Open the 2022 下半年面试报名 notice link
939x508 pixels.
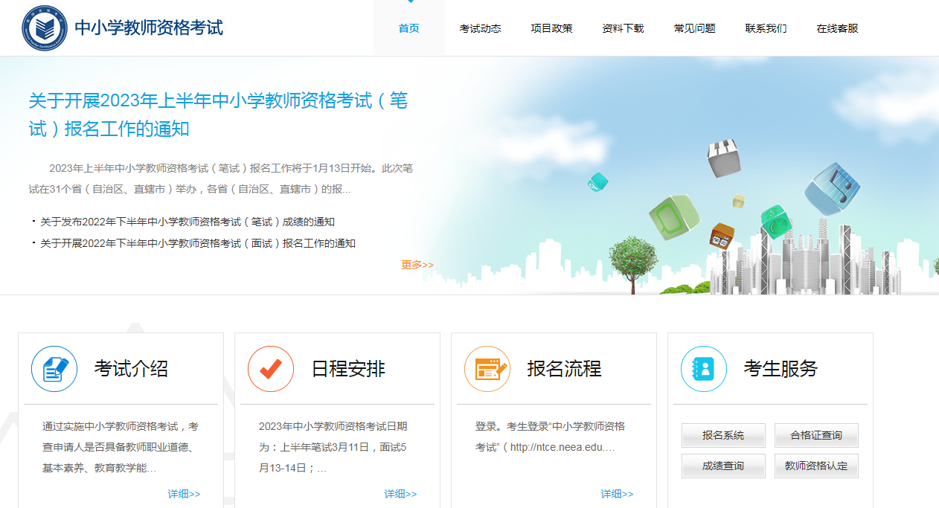point(197,243)
